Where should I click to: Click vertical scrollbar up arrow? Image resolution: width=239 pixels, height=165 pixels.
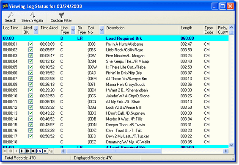pyautogui.click(x=231, y=27)
